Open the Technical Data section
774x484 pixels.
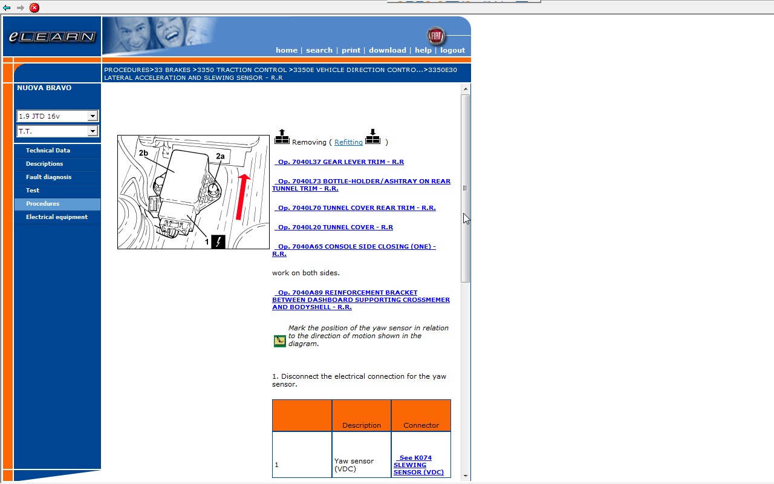[x=48, y=151]
